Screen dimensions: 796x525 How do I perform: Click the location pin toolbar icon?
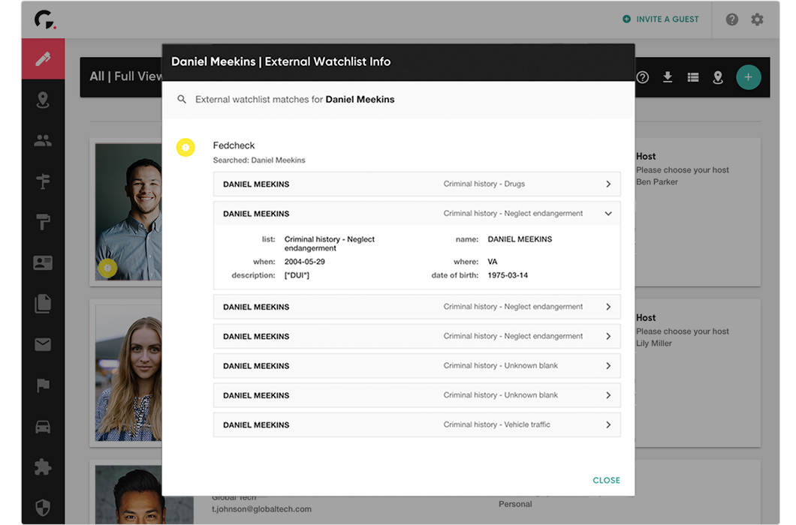click(718, 77)
